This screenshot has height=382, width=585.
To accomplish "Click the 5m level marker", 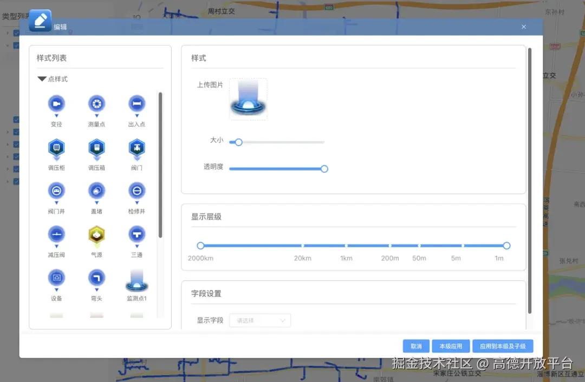I will point(463,246).
